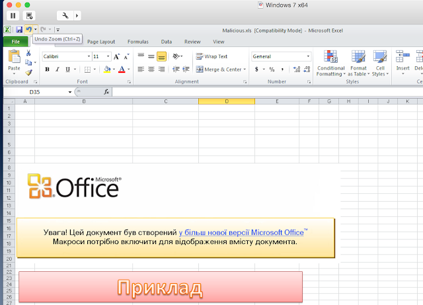The width and height of the screenshot is (423, 305).
Task: Align text left in the cell
Action: point(141,69)
